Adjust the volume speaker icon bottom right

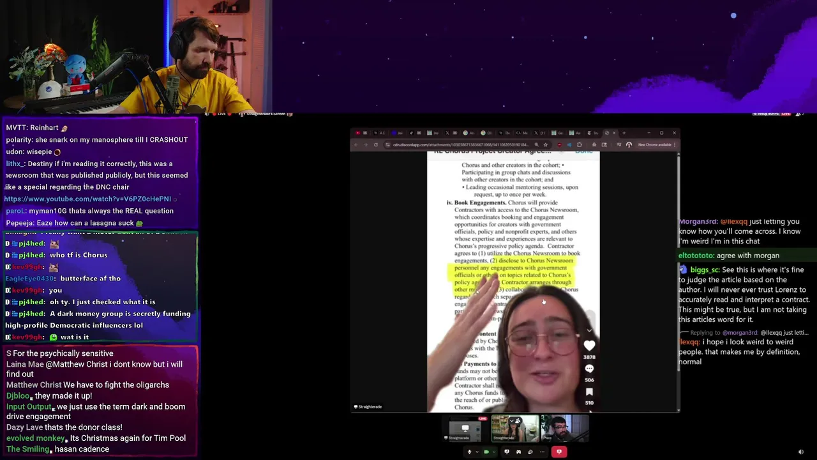801,452
